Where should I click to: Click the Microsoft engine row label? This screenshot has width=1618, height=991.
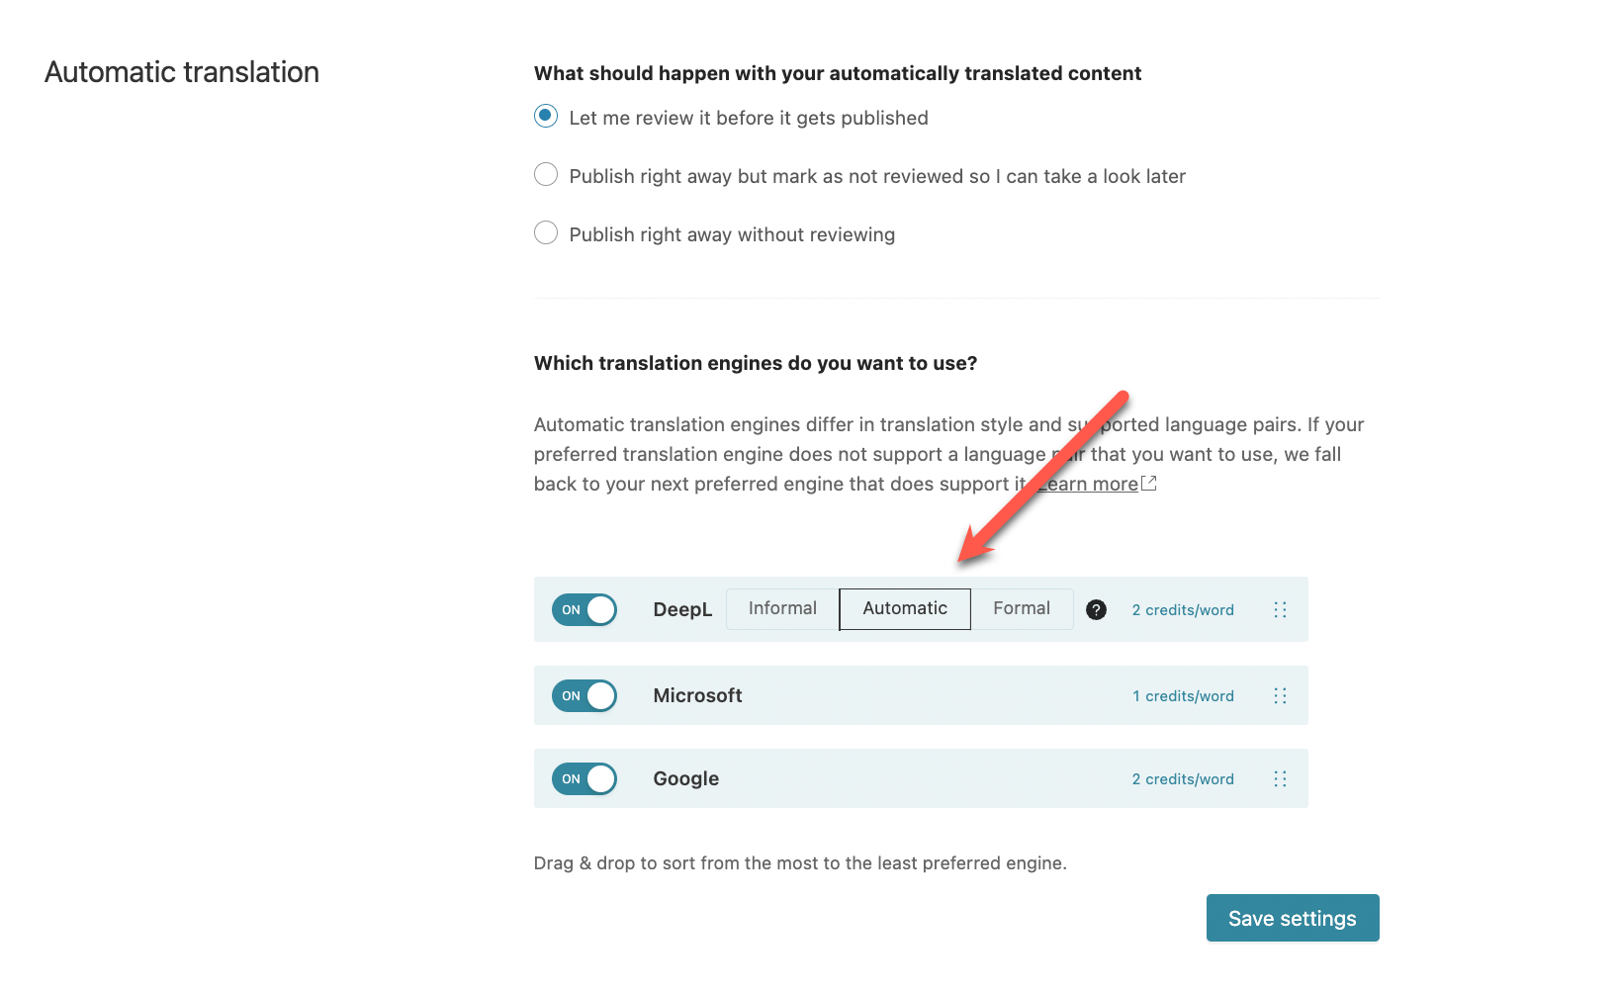(697, 695)
